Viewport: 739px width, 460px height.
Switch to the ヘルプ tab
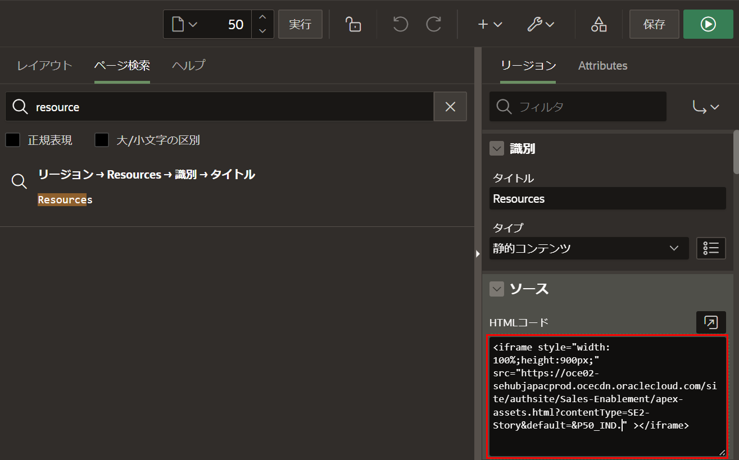188,66
